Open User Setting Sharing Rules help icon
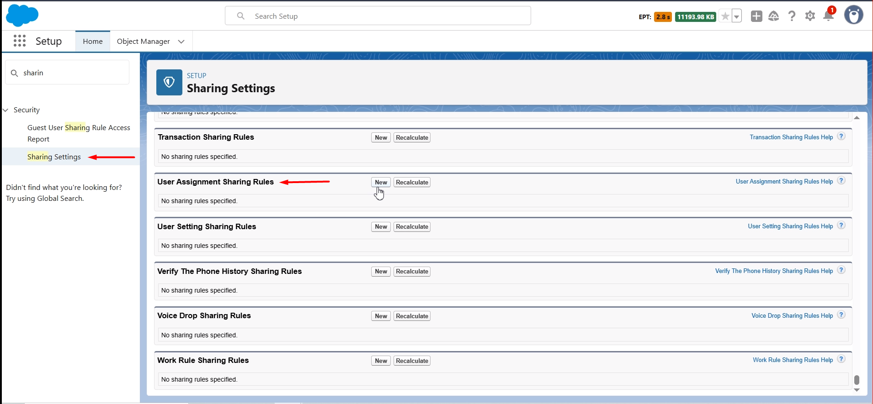Image resolution: width=873 pixels, height=404 pixels. 841,226
